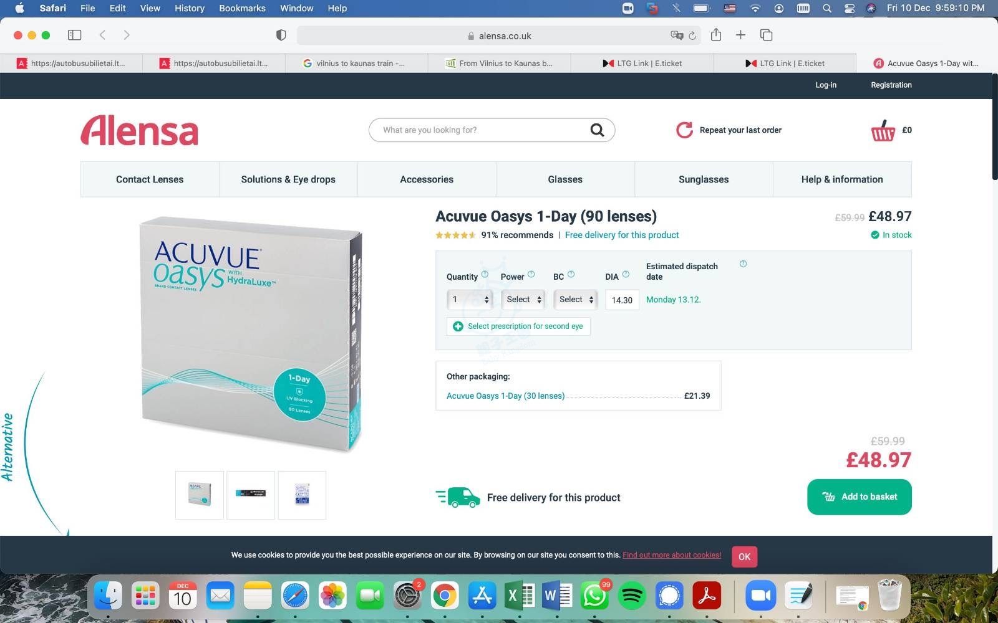Click the BC help question icon

[571, 274]
